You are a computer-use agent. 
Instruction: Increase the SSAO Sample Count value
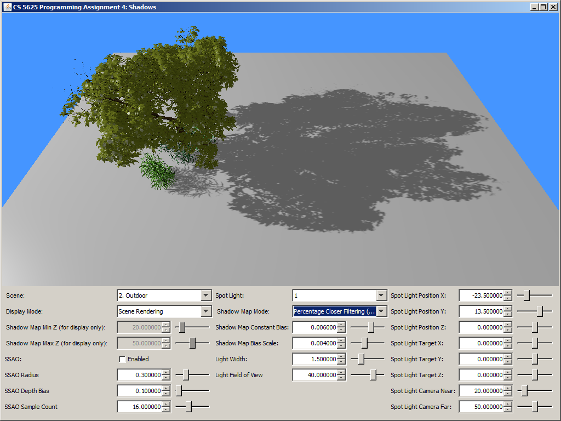(166, 404)
